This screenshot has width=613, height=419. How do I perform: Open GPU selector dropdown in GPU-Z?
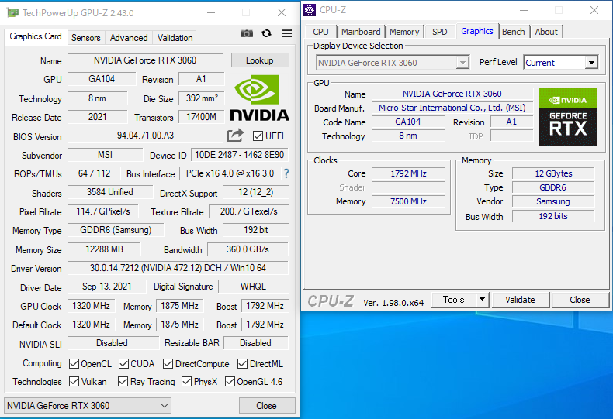[x=88, y=405]
